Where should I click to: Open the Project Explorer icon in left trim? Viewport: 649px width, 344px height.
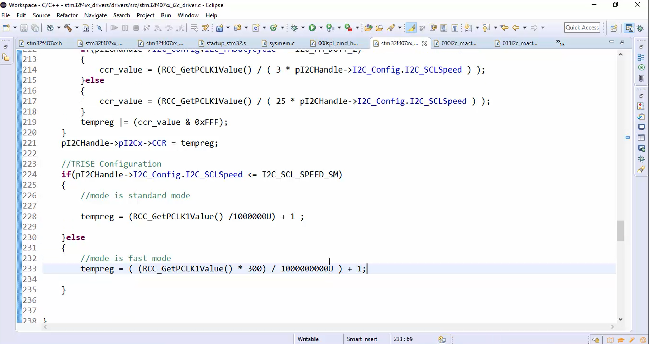6,57
